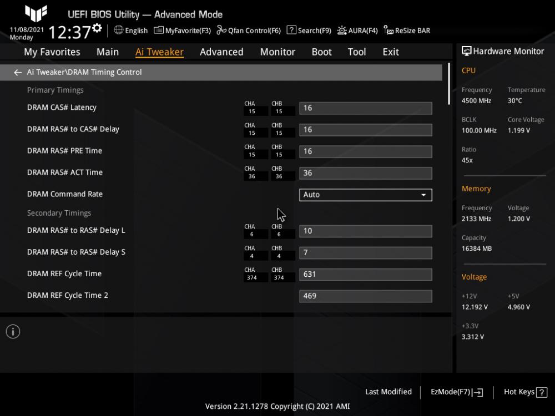Select DRAM RAS# to CAS# Delay field
Image resolution: width=555 pixels, height=416 pixels.
(x=366, y=130)
